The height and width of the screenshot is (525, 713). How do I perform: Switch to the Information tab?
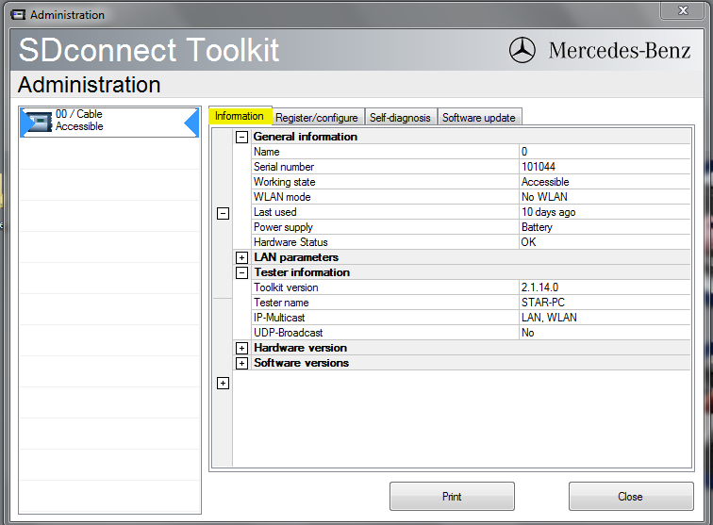(240, 116)
